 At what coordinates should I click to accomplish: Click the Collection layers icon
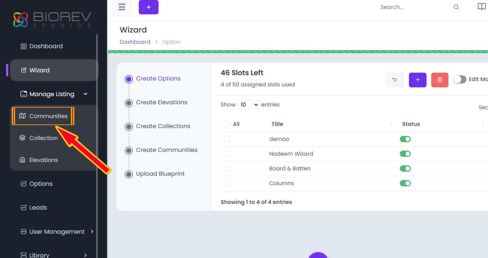coord(22,138)
